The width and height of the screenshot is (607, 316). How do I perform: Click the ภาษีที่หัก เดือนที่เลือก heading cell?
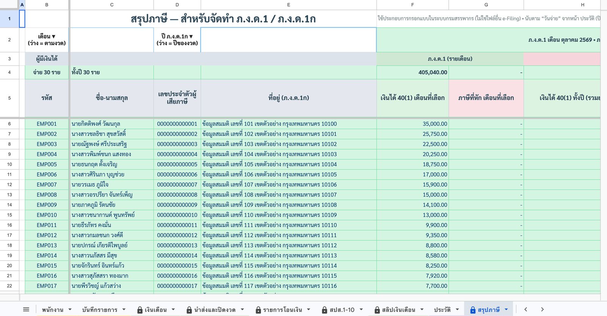coord(486,98)
